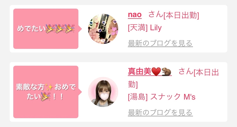This screenshot has height=127, width=237.
Task: Open 真由美's profile name link
Action: pyautogui.click(x=139, y=71)
